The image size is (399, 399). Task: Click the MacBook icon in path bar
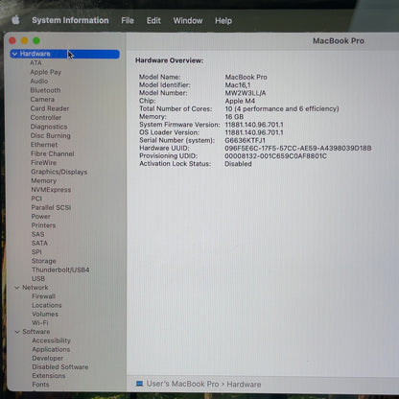point(139,384)
